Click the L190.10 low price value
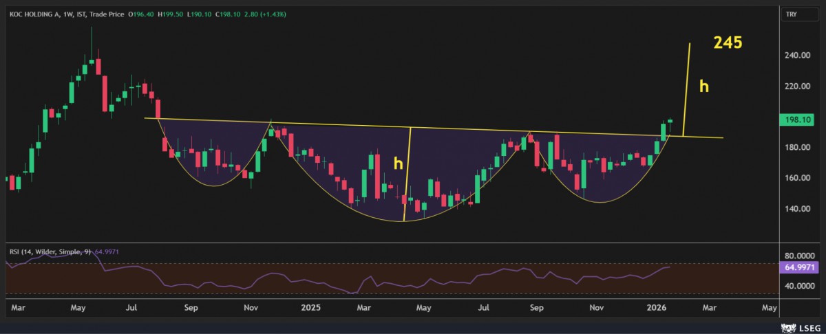Image resolution: width=826 pixels, height=334 pixels. point(199,14)
